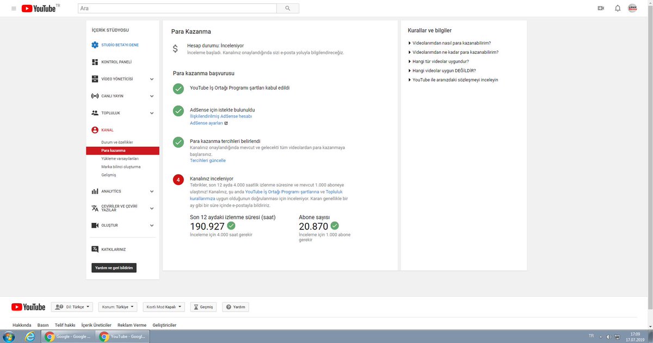The width and height of the screenshot is (653, 343).
Task: Click the Windows Start button
Action: pyautogui.click(x=10, y=336)
